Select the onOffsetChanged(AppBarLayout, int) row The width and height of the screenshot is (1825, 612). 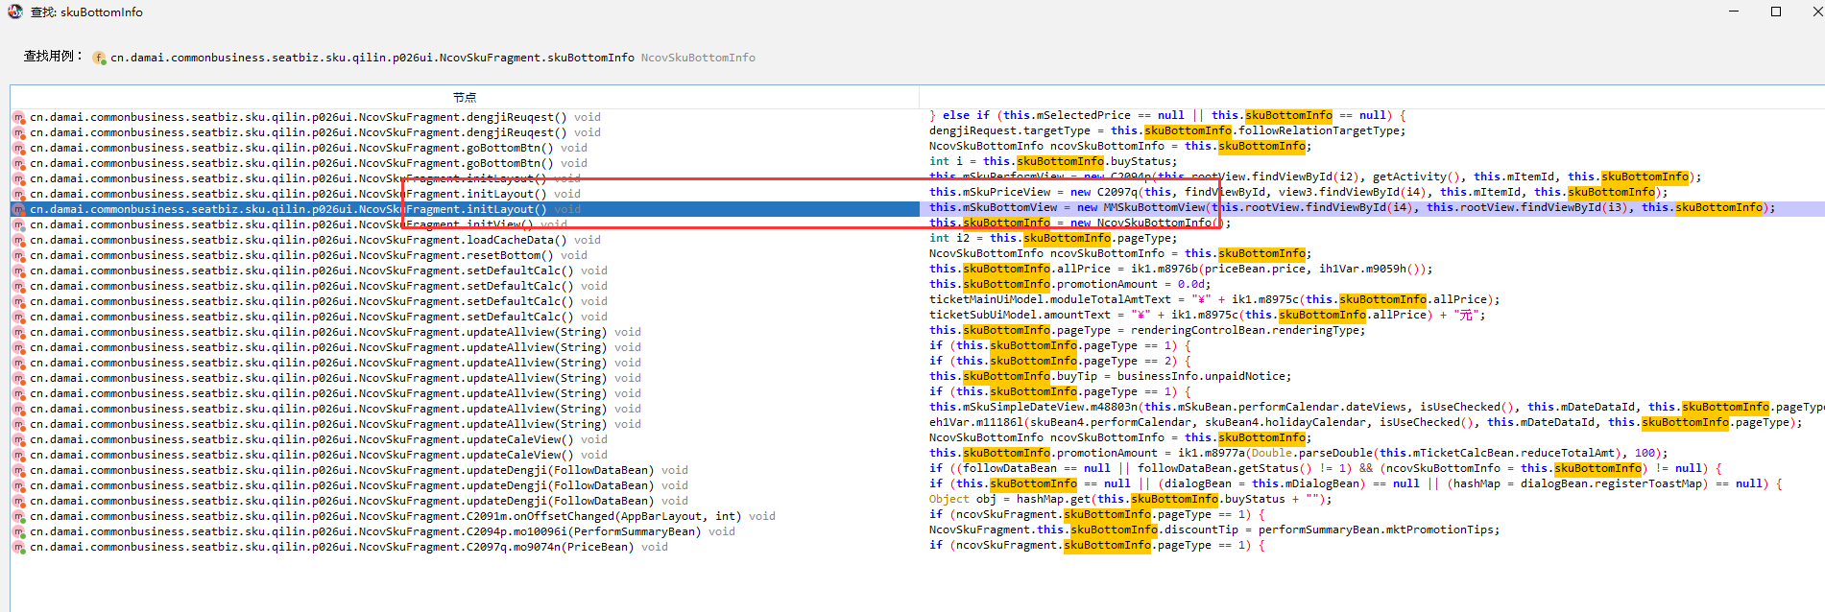pos(465,516)
